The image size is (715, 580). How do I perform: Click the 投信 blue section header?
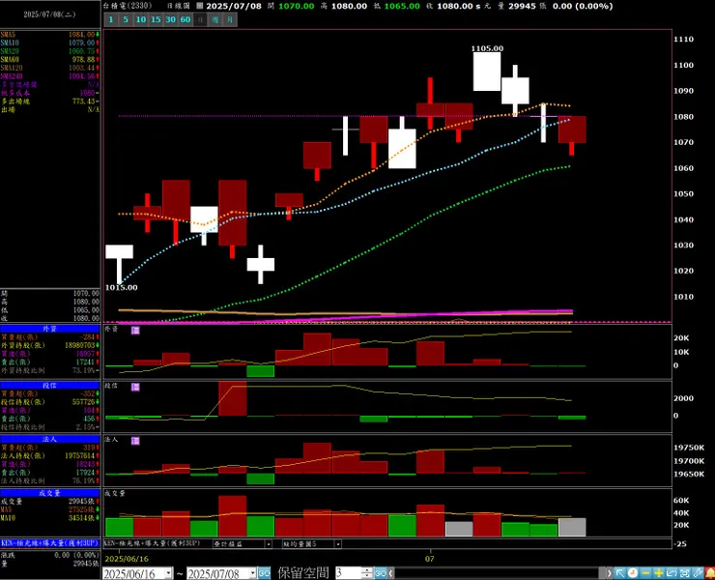coord(49,386)
